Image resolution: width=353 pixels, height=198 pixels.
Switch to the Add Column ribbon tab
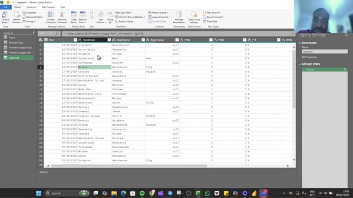point(48,7)
